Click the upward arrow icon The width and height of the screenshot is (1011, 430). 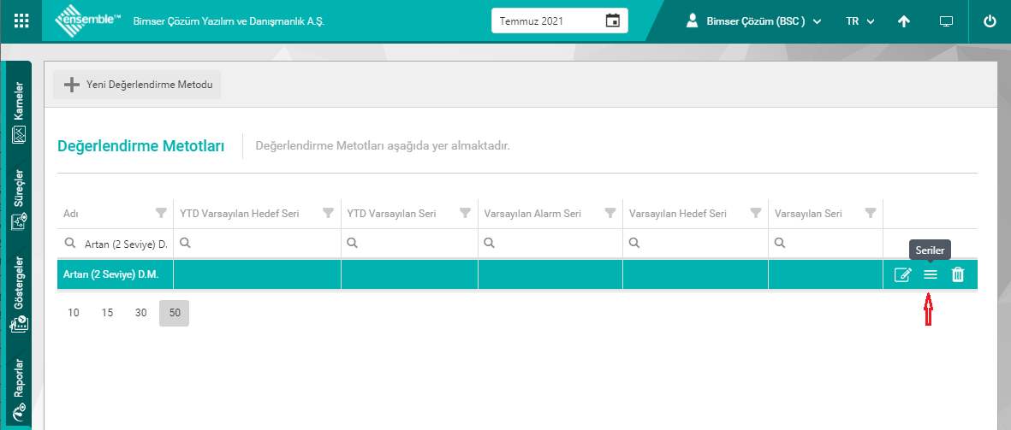coord(904,21)
